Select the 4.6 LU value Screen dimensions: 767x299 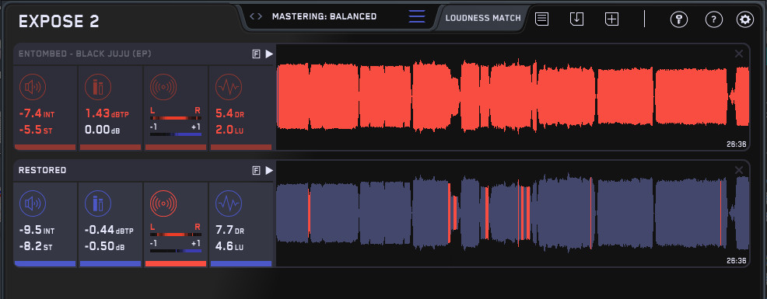[229, 247]
